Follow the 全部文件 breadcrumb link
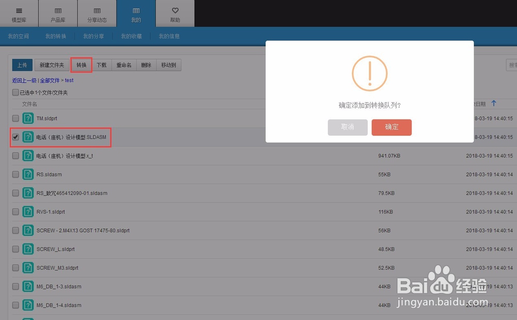517x320 pixels. click(50, 81)
